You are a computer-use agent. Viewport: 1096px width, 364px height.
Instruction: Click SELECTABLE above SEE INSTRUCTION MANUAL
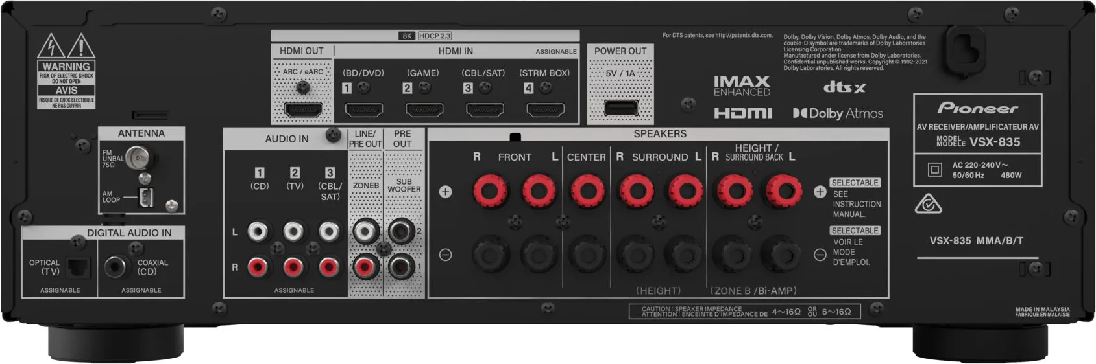(855, 183)
